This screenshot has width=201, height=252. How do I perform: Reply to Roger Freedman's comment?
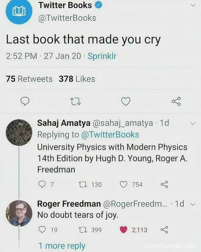point(42,230)
